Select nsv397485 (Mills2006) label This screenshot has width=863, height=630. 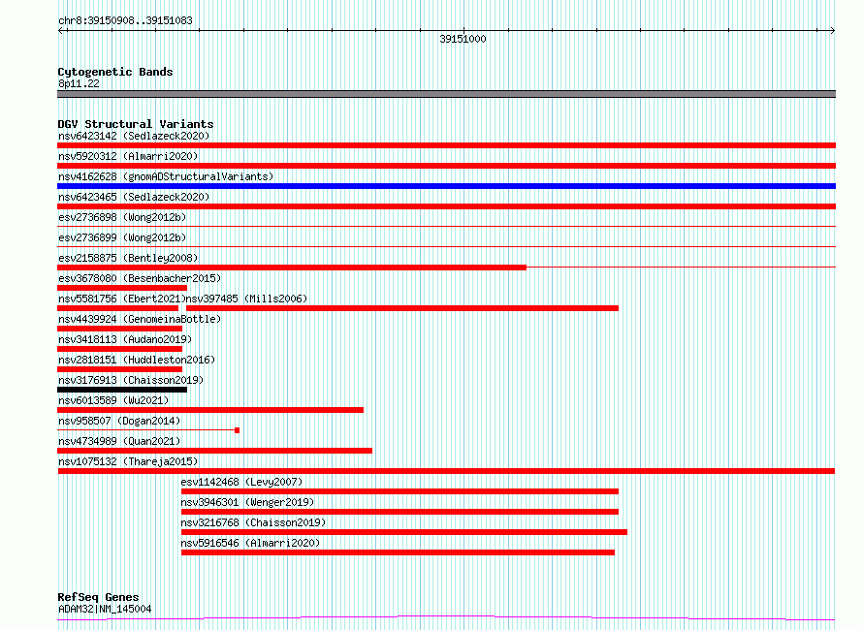click(x=246, y=299)
